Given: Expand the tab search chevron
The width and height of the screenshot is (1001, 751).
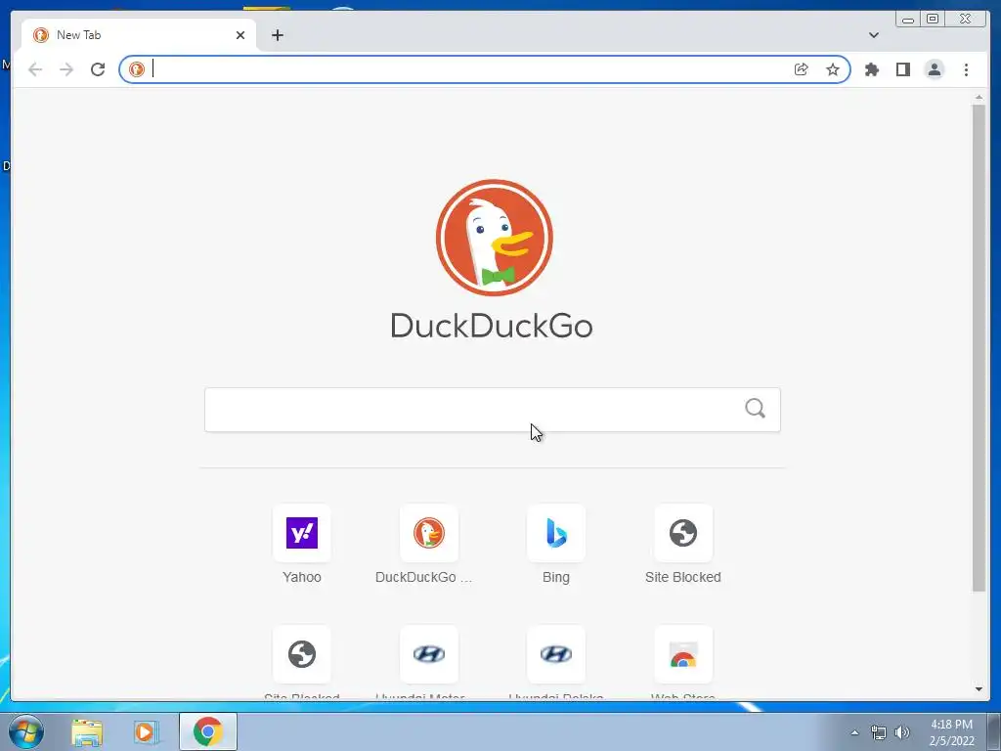Looking at the screenshot, I should 874,35.
